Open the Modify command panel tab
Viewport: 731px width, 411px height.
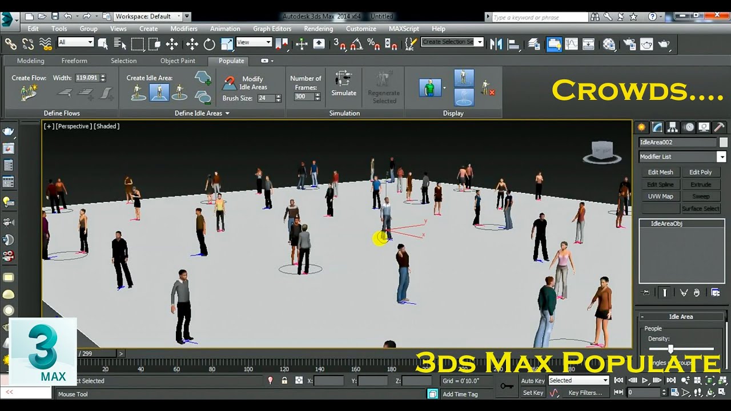coord(657,127)
